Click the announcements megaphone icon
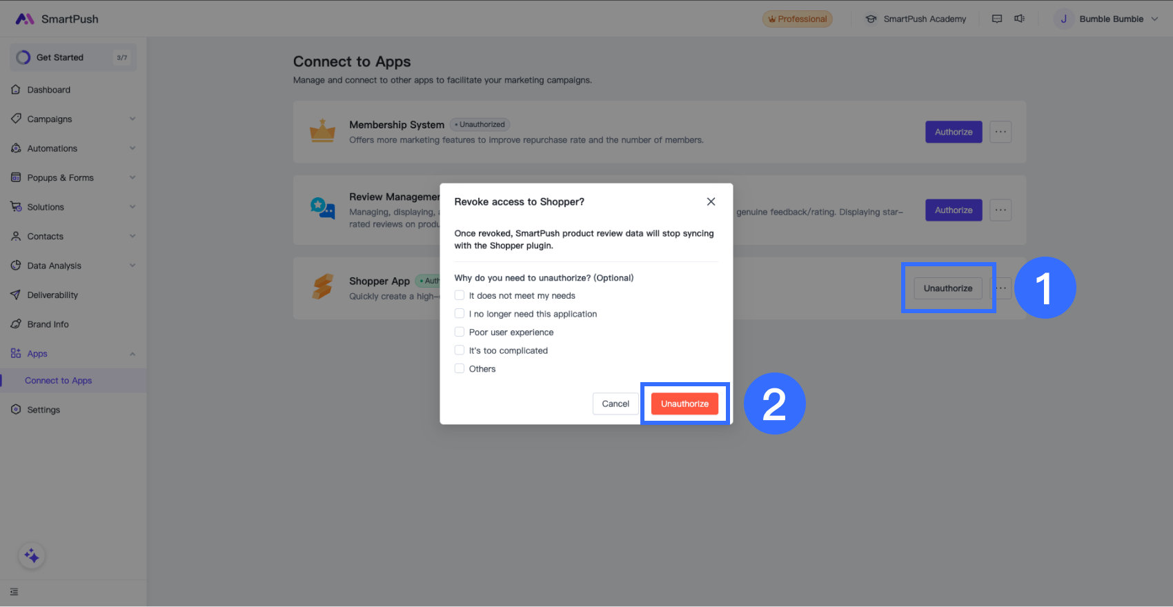1173x607 pixels. tap(1019, 19)
